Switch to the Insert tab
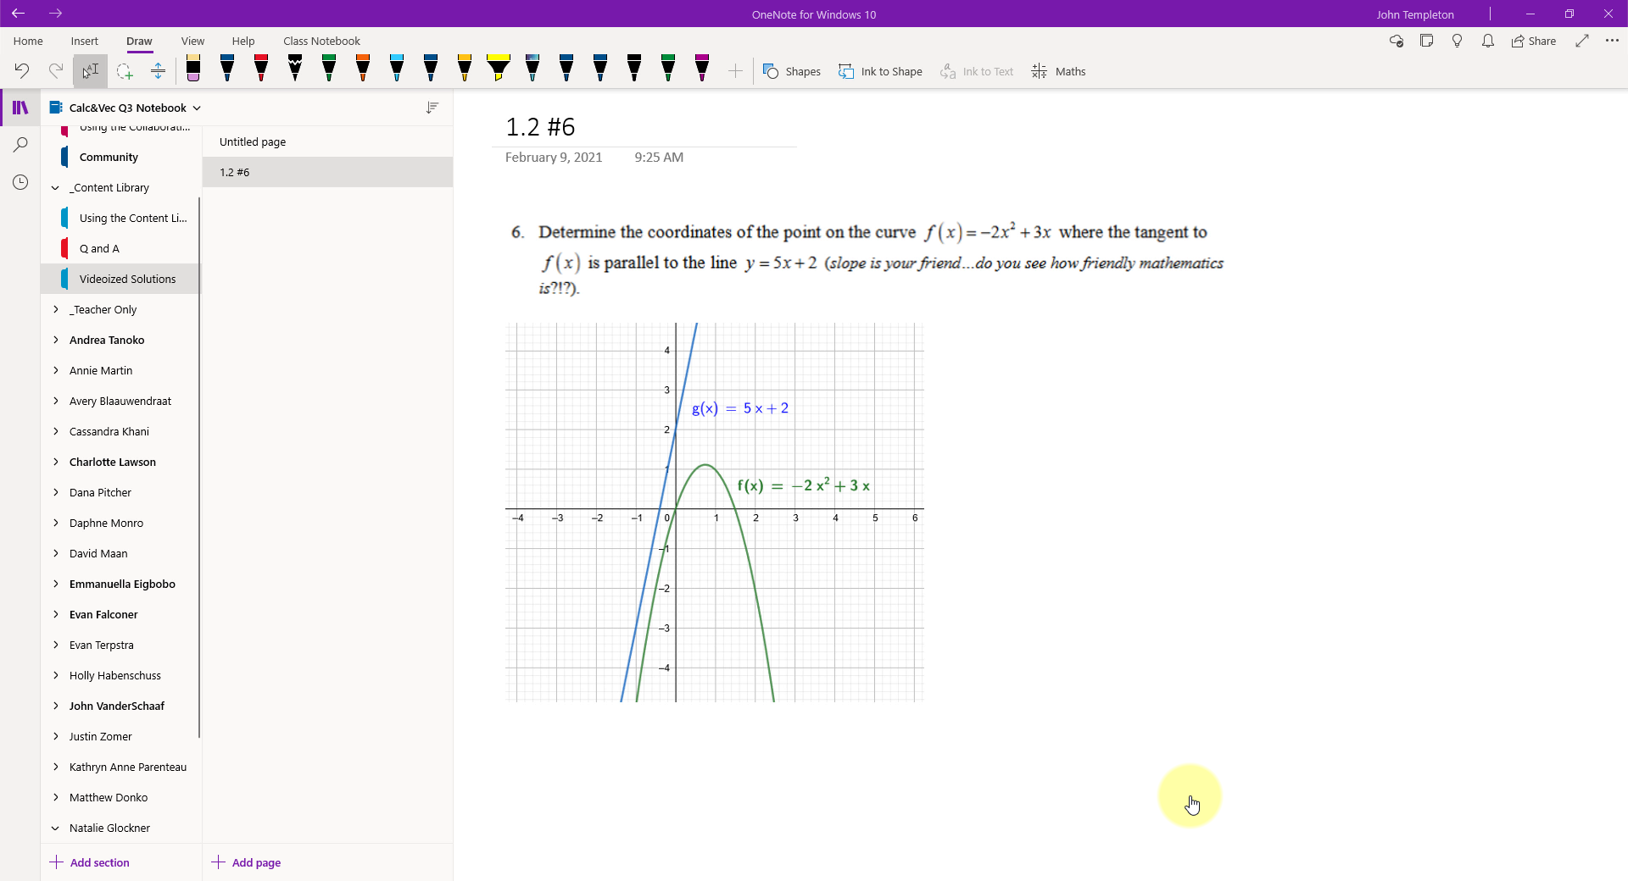This screenshot has height=881, width=1628. 84,41
